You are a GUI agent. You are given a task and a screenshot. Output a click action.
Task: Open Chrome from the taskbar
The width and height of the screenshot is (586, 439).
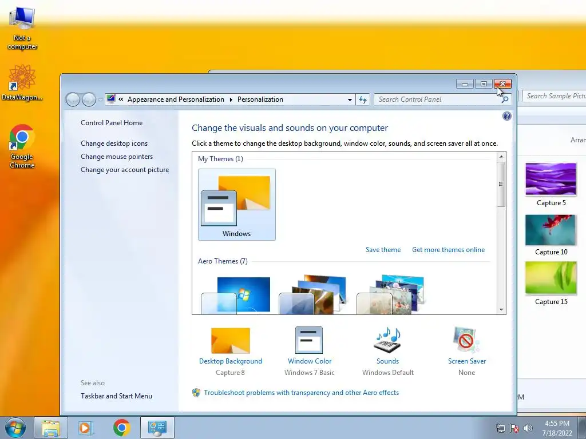click(x=121, y=428)
